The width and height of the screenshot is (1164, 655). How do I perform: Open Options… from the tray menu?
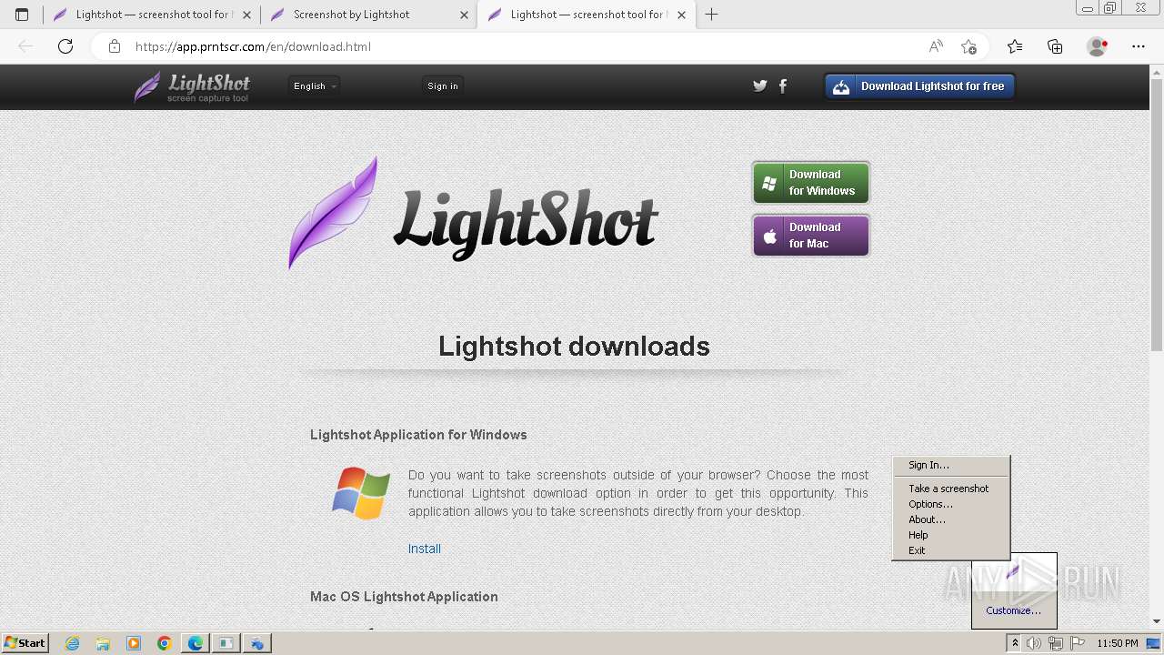(950, 504)
